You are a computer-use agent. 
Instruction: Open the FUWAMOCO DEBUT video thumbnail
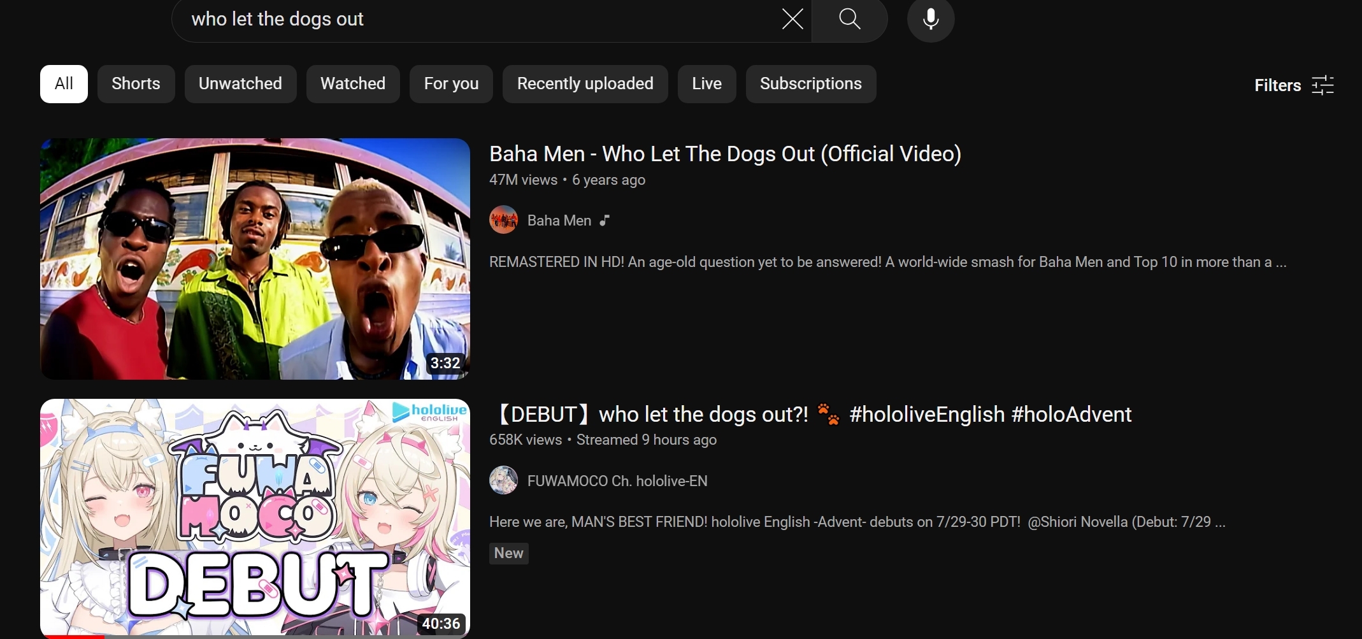pos(255,519)
